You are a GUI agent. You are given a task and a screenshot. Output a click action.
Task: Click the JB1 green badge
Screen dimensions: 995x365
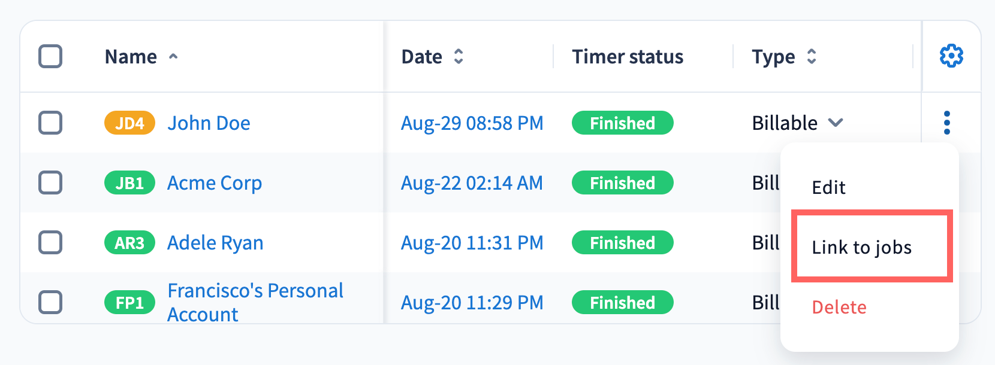coord(129,183)
